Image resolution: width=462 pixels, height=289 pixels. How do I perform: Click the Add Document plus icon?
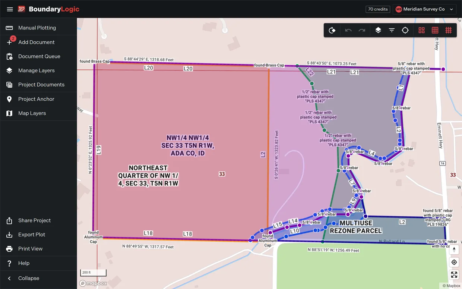point(9,42)
